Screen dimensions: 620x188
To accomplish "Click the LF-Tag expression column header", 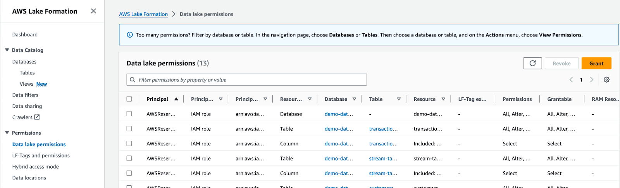I will click(472, 99).
